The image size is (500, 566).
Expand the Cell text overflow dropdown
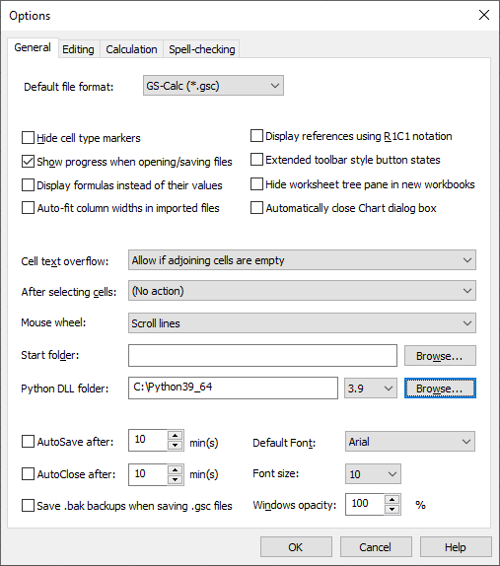pyautogui.click(x=302, y=260)
